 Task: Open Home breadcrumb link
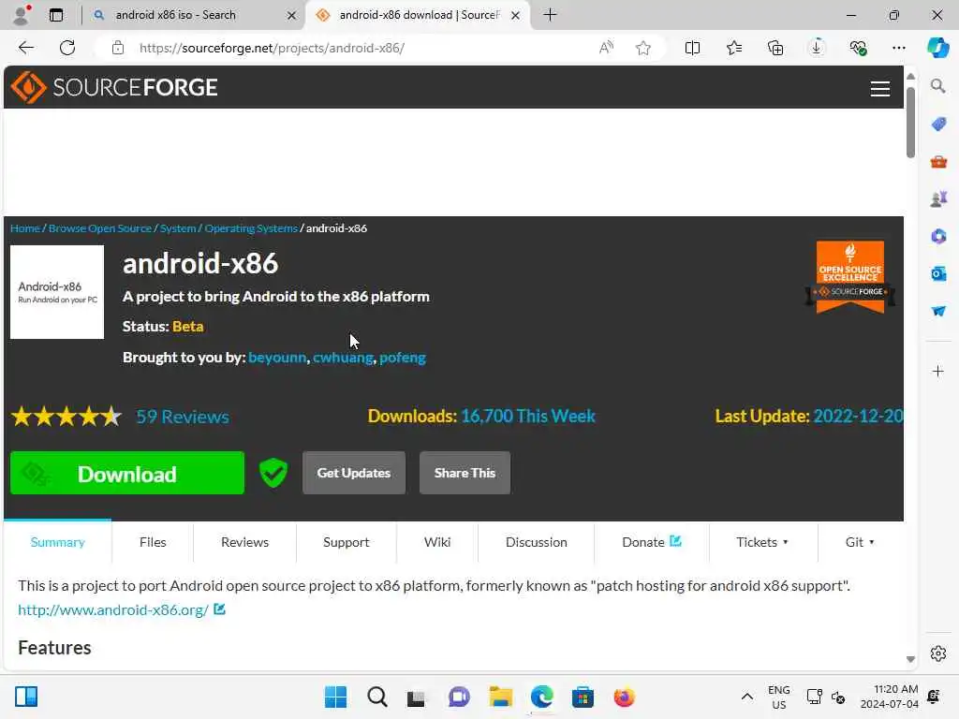(25, 228)
